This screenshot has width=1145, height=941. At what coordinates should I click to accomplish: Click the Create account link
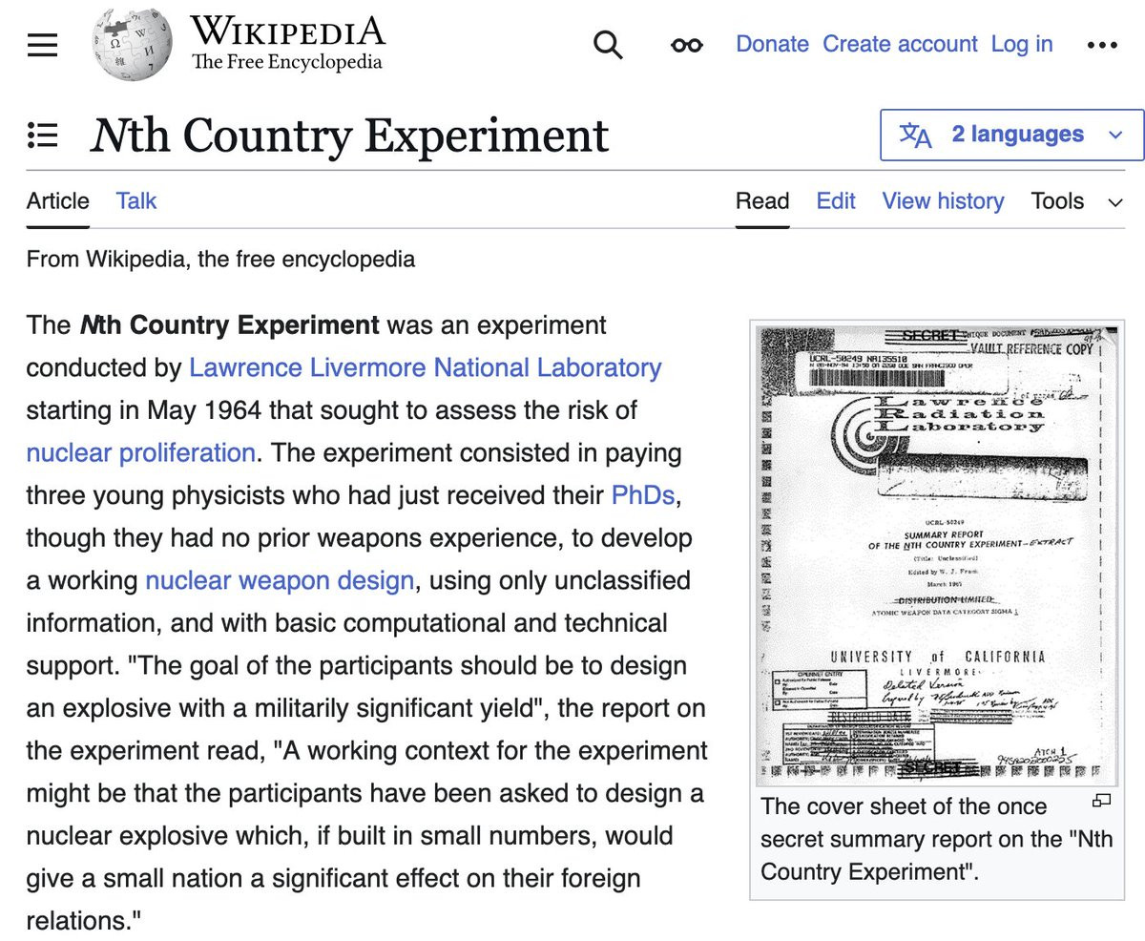[x=900, y=45]
